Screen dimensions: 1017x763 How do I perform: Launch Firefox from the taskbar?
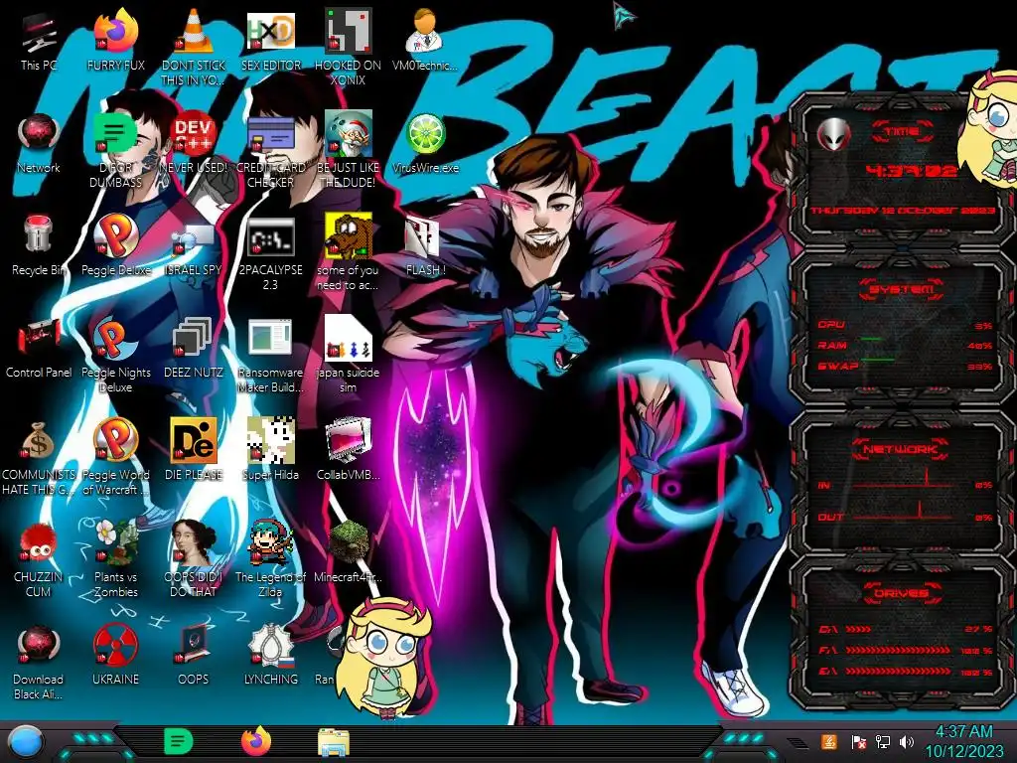point(256,741)
